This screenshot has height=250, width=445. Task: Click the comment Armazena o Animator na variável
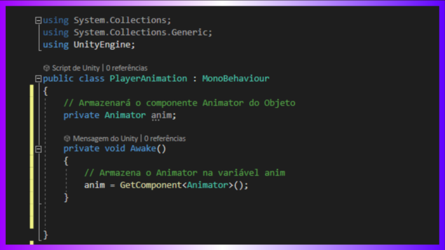click(x=184, y=173)
